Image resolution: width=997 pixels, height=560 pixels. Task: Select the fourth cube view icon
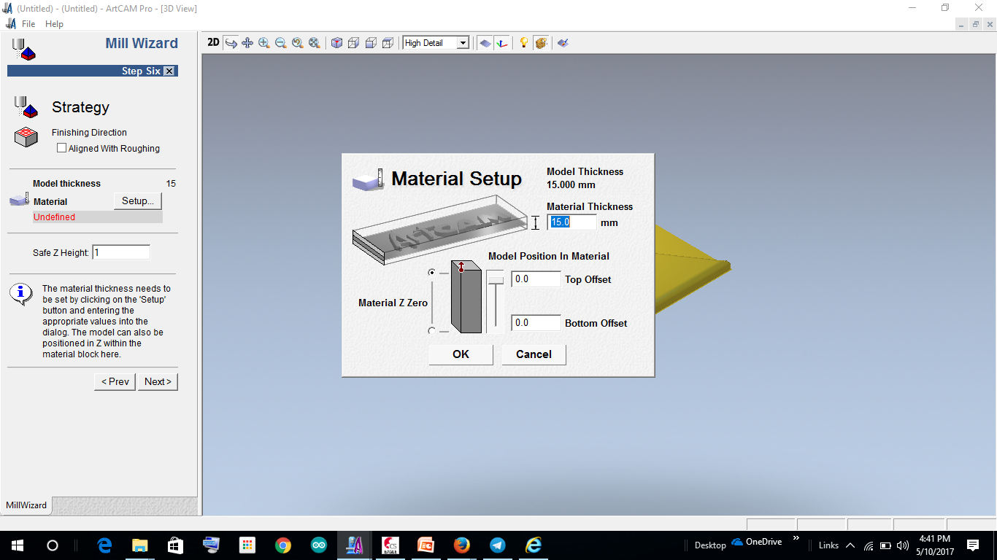pyautogui.click(x=388, y=43)
